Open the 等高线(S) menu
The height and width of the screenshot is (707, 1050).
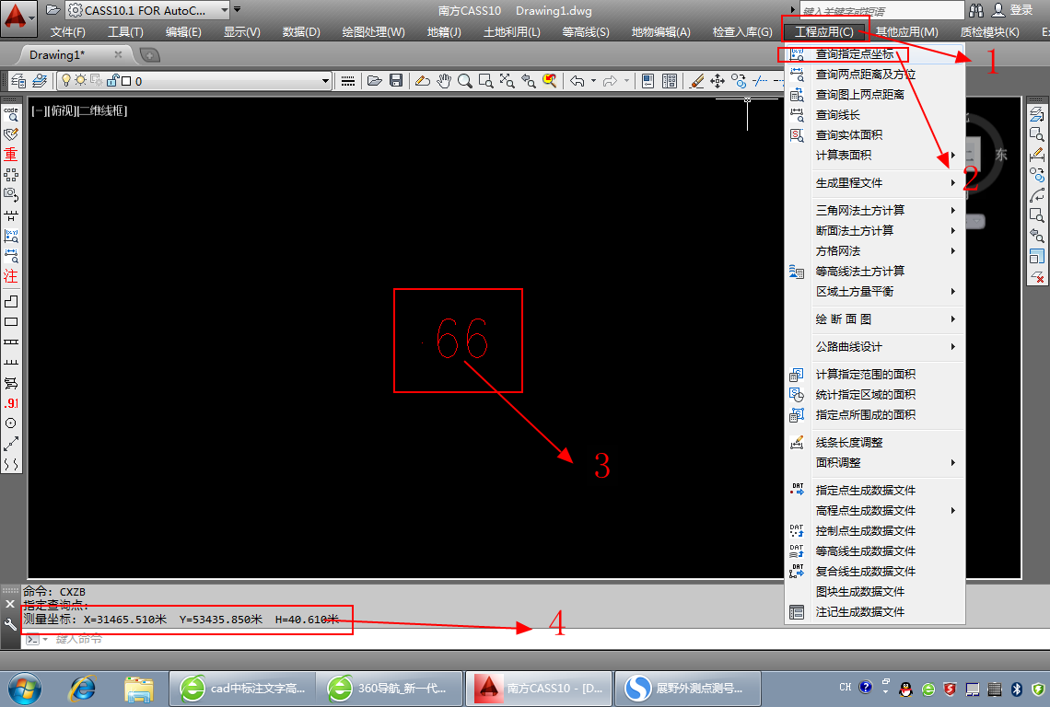pyautogui.click(x=585, y=32)
